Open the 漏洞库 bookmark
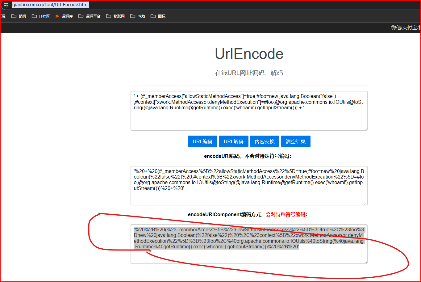Image resolution: width=421 pixels, height=282 pixels. [x=64, y=16]
